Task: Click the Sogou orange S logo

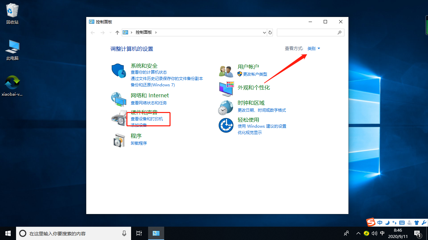Action: point(370,222)
